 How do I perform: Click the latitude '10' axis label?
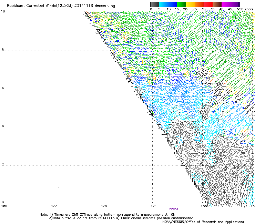coord(3,11)
